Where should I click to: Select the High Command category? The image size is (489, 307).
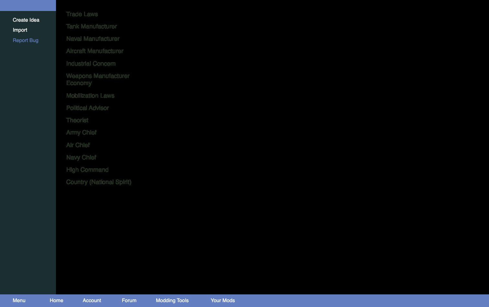(87, 170)
